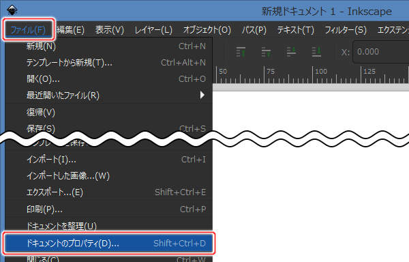Image resolution: width=409 pixels, height=262 pixels.
Task: Open the 表示(V) menu
Action: click(110, 30)
